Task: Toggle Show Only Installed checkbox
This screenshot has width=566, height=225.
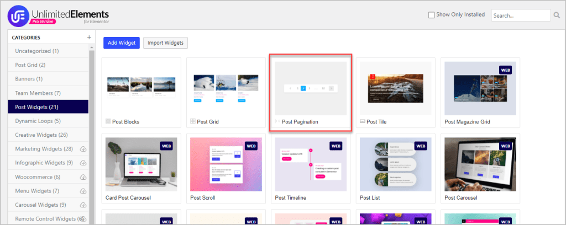Action: click(431, 15)
